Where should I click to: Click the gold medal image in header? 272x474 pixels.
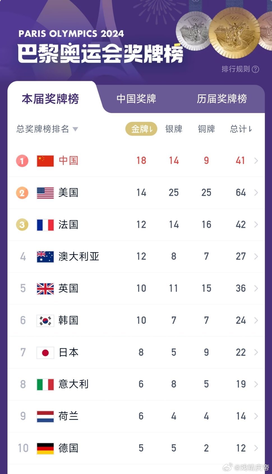tap(235, 32)
